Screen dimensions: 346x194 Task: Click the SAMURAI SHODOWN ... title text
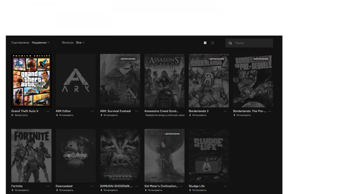pyautogui.click(x=116, y=186)
